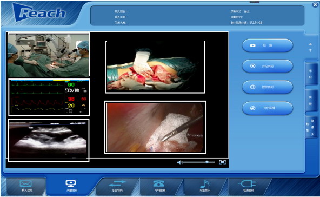The width and height of the screenshot is (320, 197).
Task: Select the monitor recording control tab
Action: [x=71, y=186]
